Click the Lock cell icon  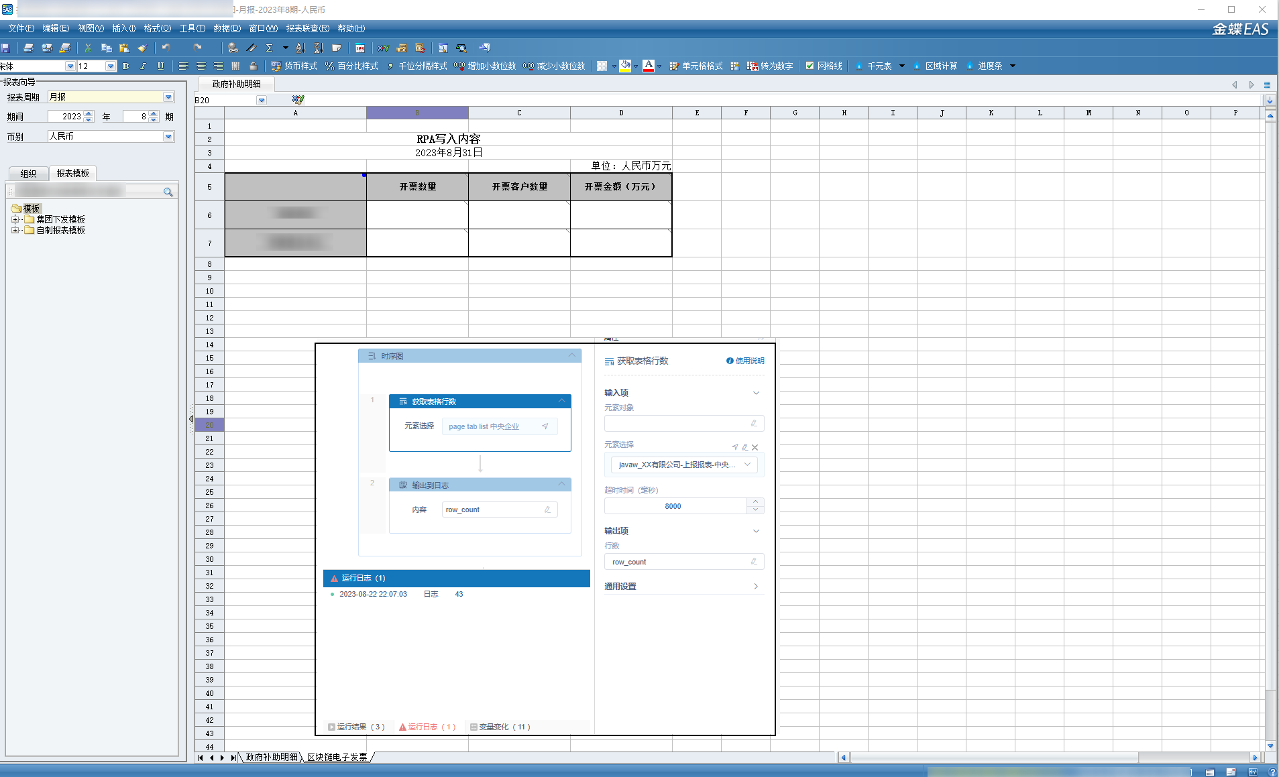pos(253,66)
